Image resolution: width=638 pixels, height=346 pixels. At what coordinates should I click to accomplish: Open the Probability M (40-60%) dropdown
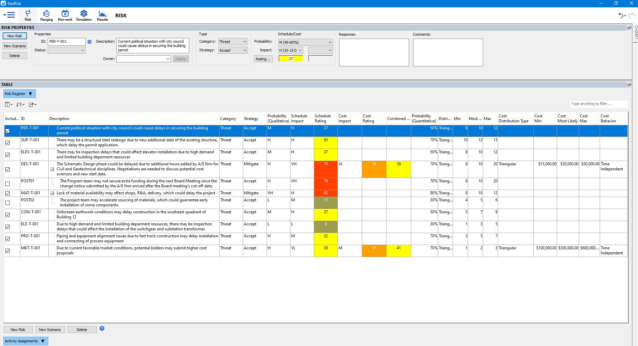(x=305, y=42)
